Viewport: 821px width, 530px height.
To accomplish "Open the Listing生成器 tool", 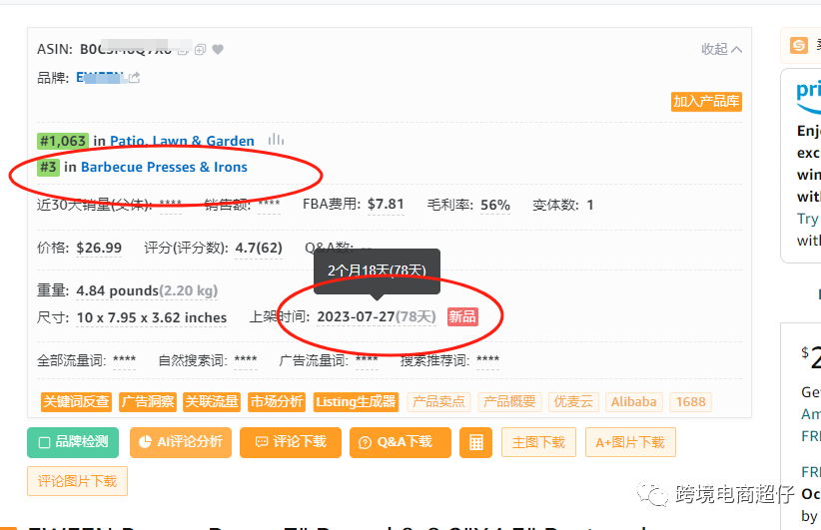I will click(356, 402).
